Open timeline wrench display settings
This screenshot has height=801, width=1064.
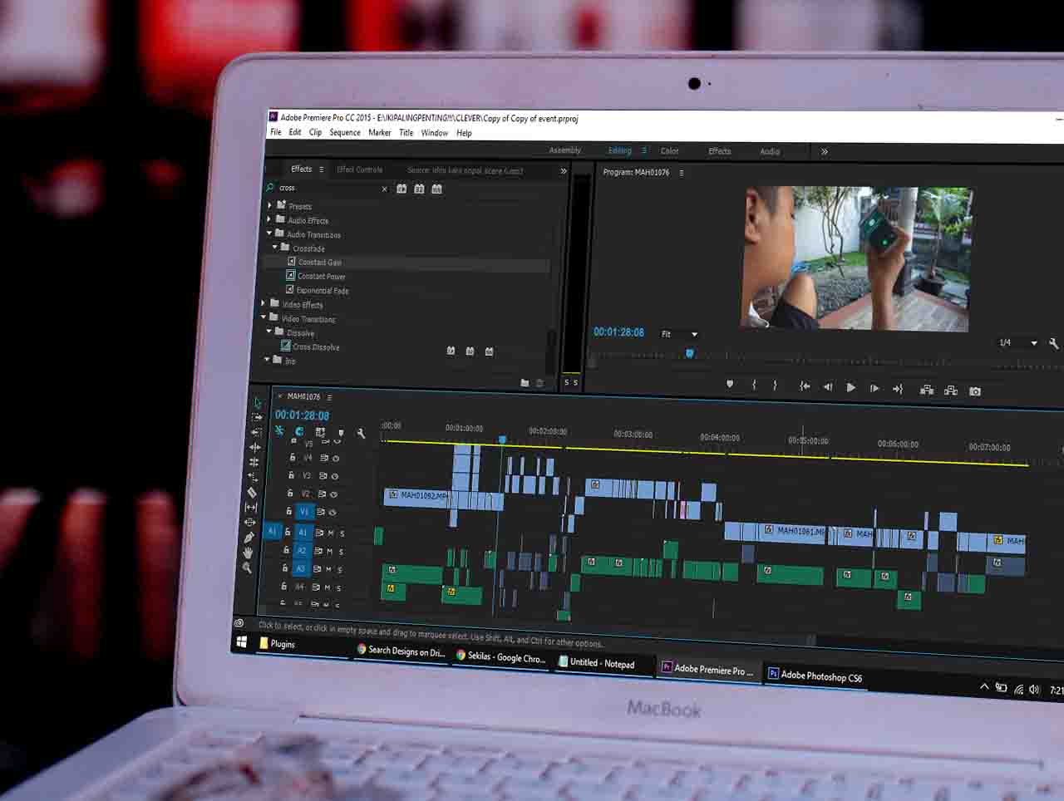click(x=361, y=433)
